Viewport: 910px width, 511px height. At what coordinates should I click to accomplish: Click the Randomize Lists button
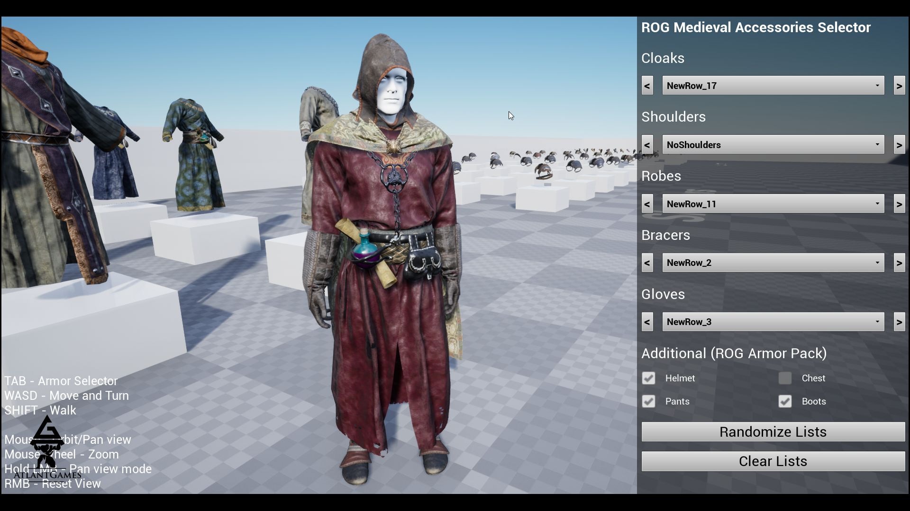click(773, 432)
